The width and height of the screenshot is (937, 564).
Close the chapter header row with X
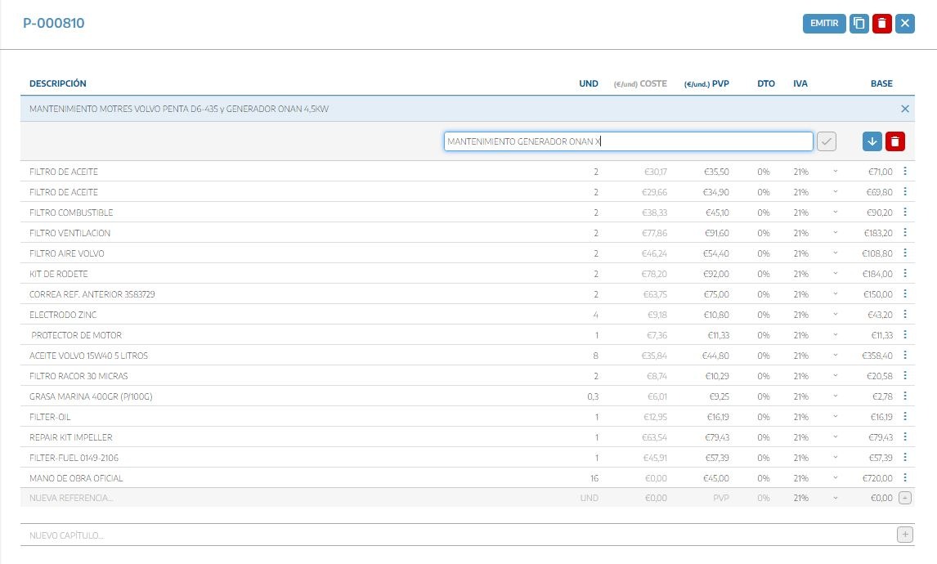904,109
